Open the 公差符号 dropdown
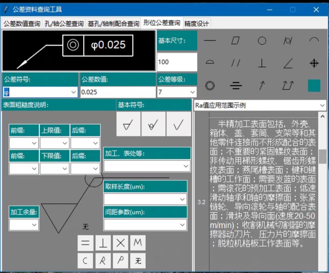Viewport: 329px width, 273px height. (73, 92)
